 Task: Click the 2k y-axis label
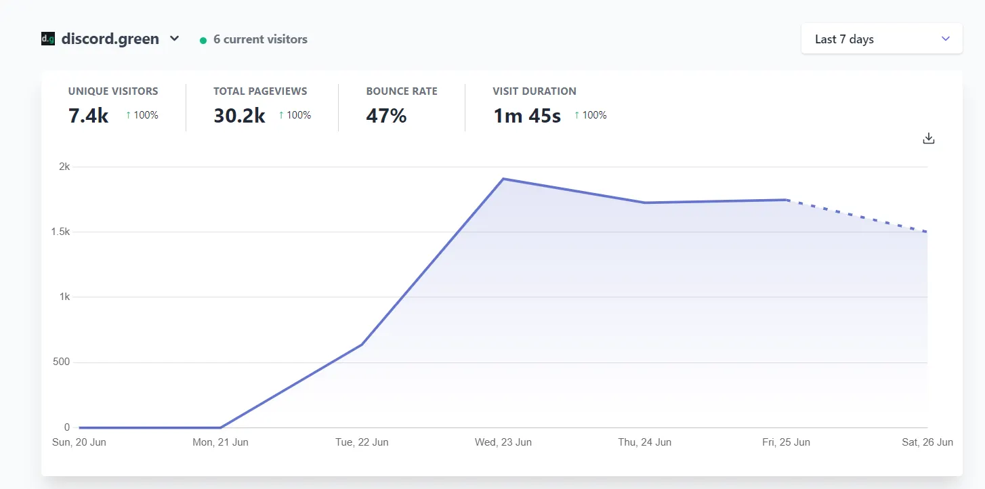click(65, 167)
